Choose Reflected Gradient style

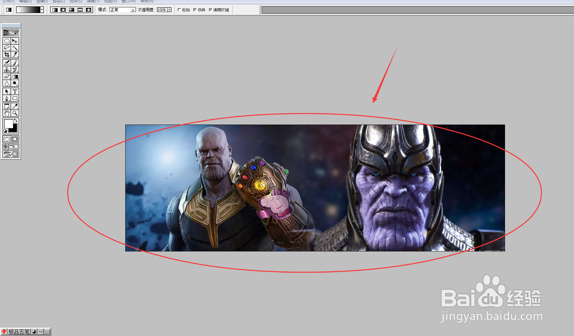pos(80,10)
